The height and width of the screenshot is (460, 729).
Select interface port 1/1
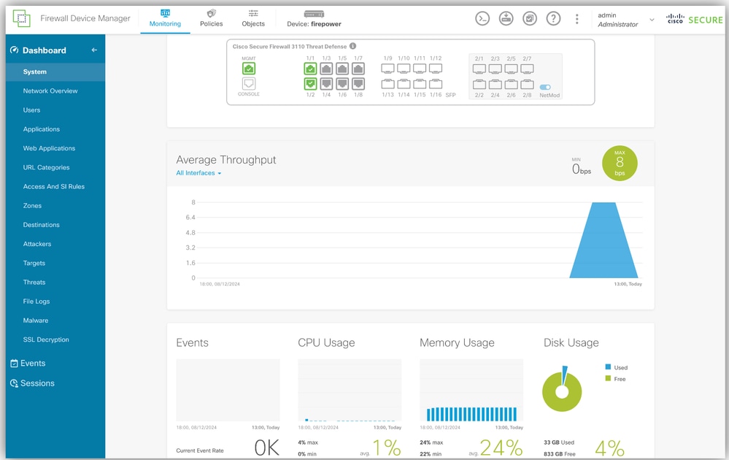click(310, 69)
